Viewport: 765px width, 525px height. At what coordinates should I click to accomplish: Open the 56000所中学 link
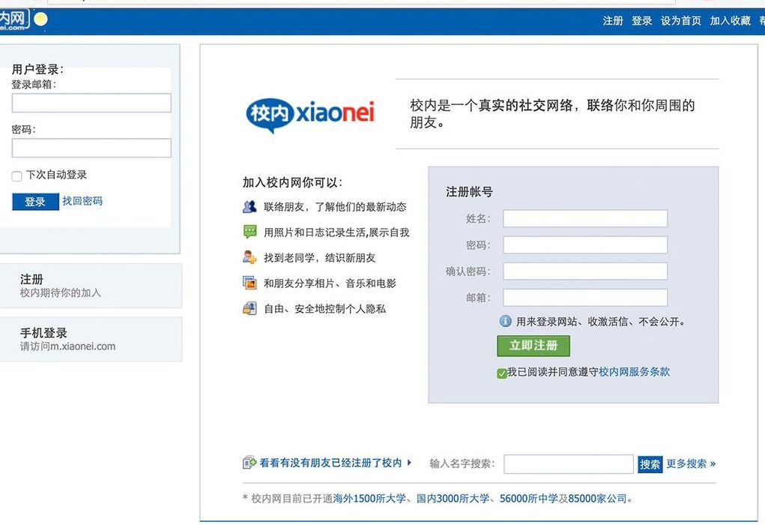tap(529, 498)
